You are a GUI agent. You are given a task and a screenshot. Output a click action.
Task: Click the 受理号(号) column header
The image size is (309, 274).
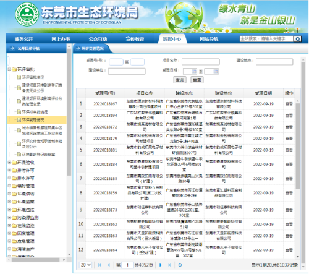(x=105, y=93)
